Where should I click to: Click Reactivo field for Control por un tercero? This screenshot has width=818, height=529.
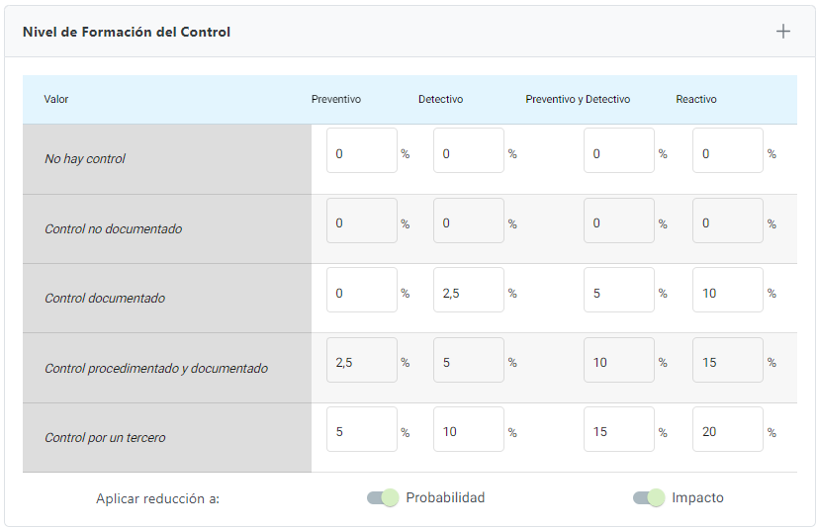727,430
